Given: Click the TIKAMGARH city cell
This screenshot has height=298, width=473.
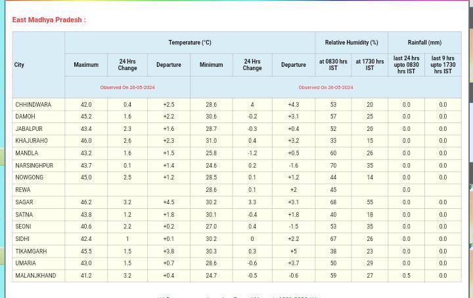Looking at the screenshot, I should tap(32, 251).
